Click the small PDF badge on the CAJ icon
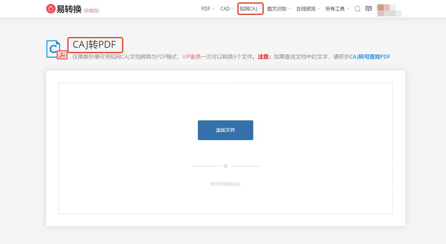446x244 pixels. (62, 55)
